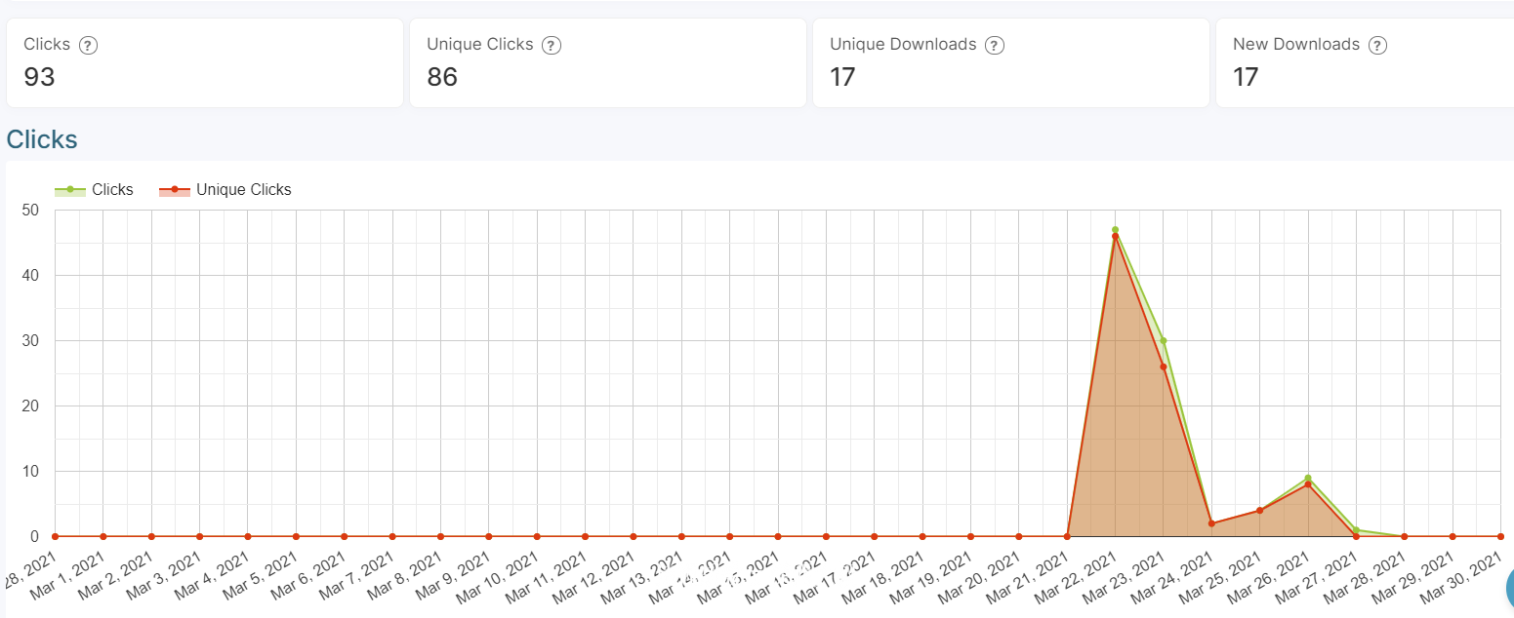Toggle the Clicks series in chart legend
This screenshot has height=618, width=1514.
[94, 190]
